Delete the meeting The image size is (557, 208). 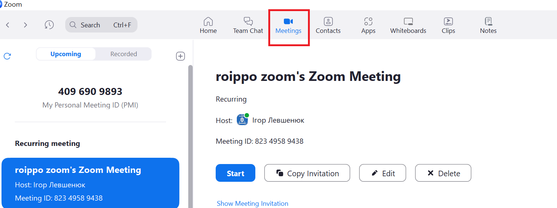pos(443,173)
